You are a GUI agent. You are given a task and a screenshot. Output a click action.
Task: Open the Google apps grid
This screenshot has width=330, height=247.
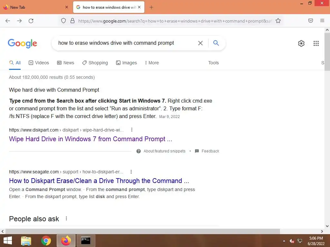pos(316,43)
